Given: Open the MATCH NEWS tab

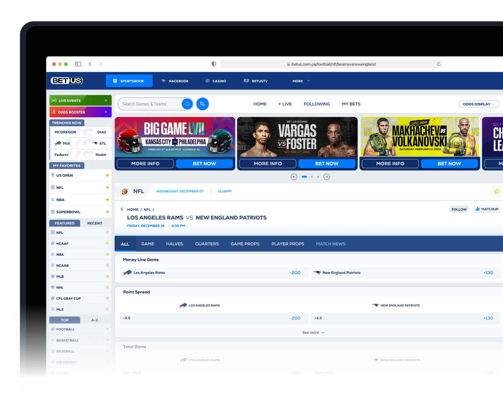Looking at the screenshot, I should (x=331, y=244).
